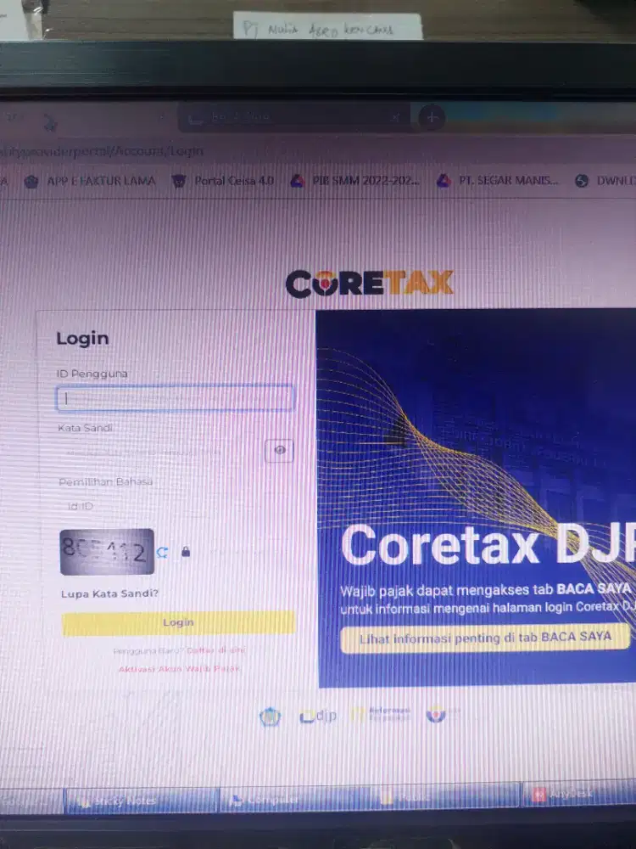Click the Coretax logo at top
This screenshot has width=636, height=849.
pyautogui.click(x=370, y=284)
